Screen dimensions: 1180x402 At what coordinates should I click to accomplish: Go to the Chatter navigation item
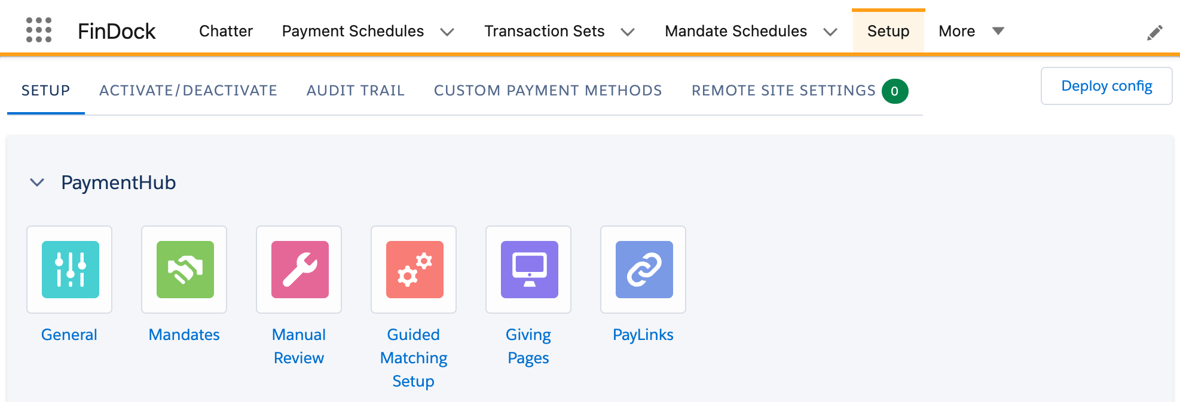pyautogui.click(x=225, y=31)
